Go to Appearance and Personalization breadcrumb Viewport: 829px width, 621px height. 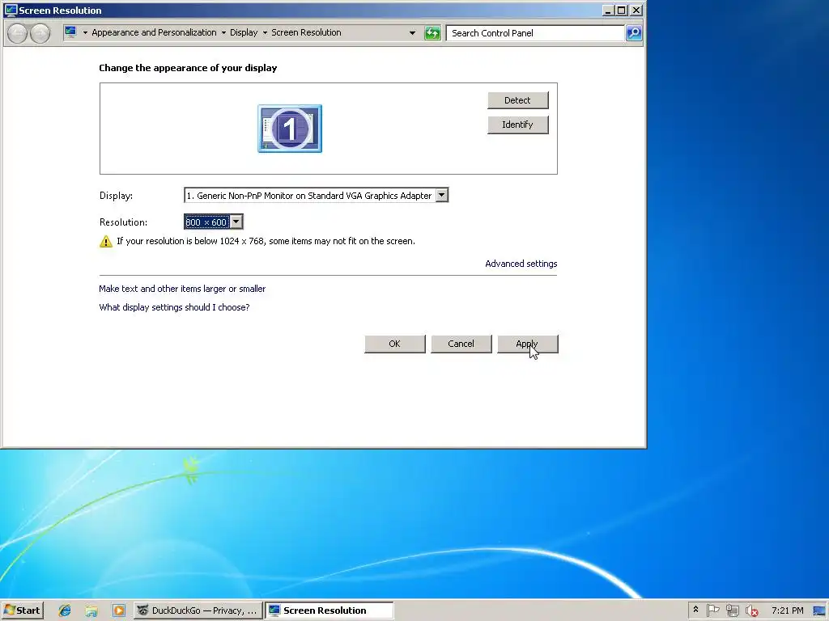[154, 32]
